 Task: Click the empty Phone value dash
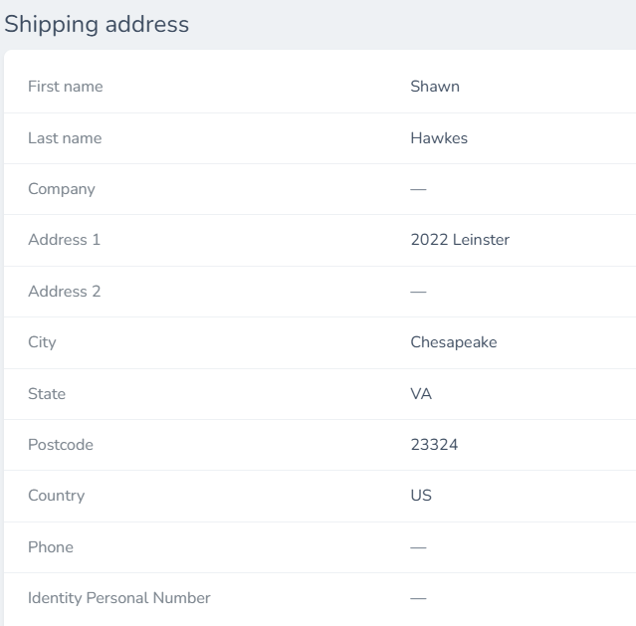pos(418,547)
